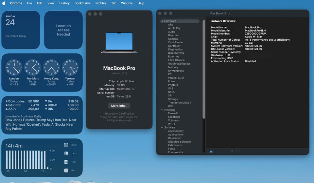Collapse the Hardware section
Screen dimensions: 314x183
coord(162,21)
